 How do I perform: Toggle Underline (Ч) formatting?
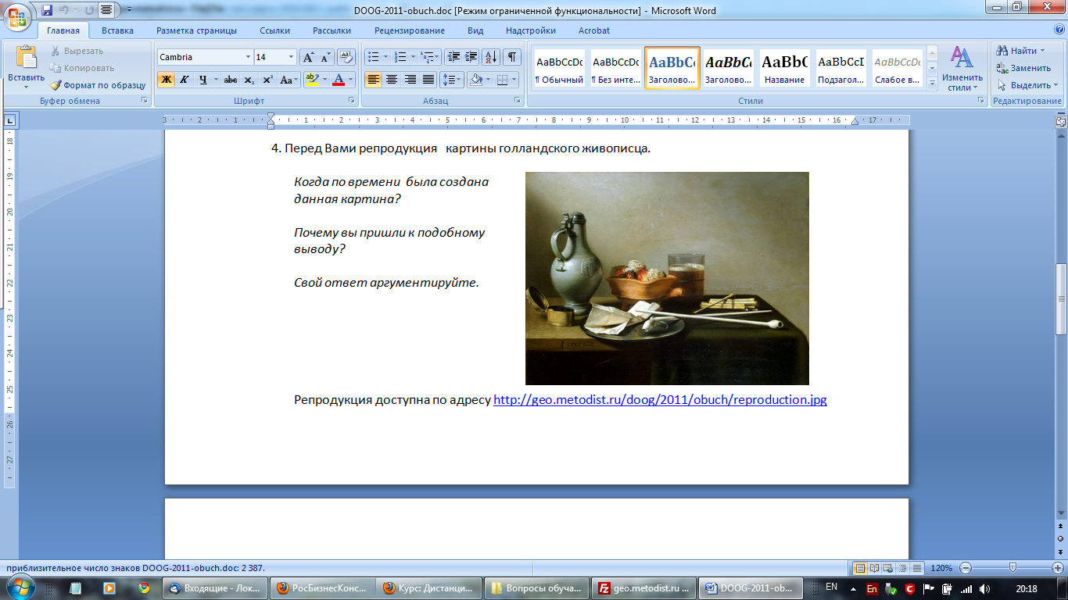click(x=202, y=80)
